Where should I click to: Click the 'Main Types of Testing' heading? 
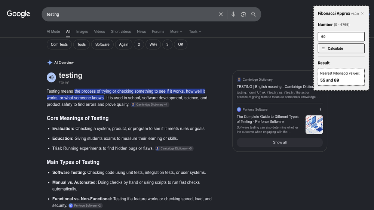click(x=73, y=162)
